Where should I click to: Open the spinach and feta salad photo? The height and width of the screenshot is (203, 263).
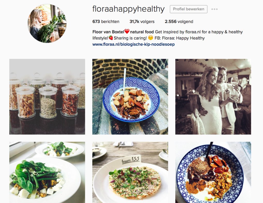click(x=47, y=172)
